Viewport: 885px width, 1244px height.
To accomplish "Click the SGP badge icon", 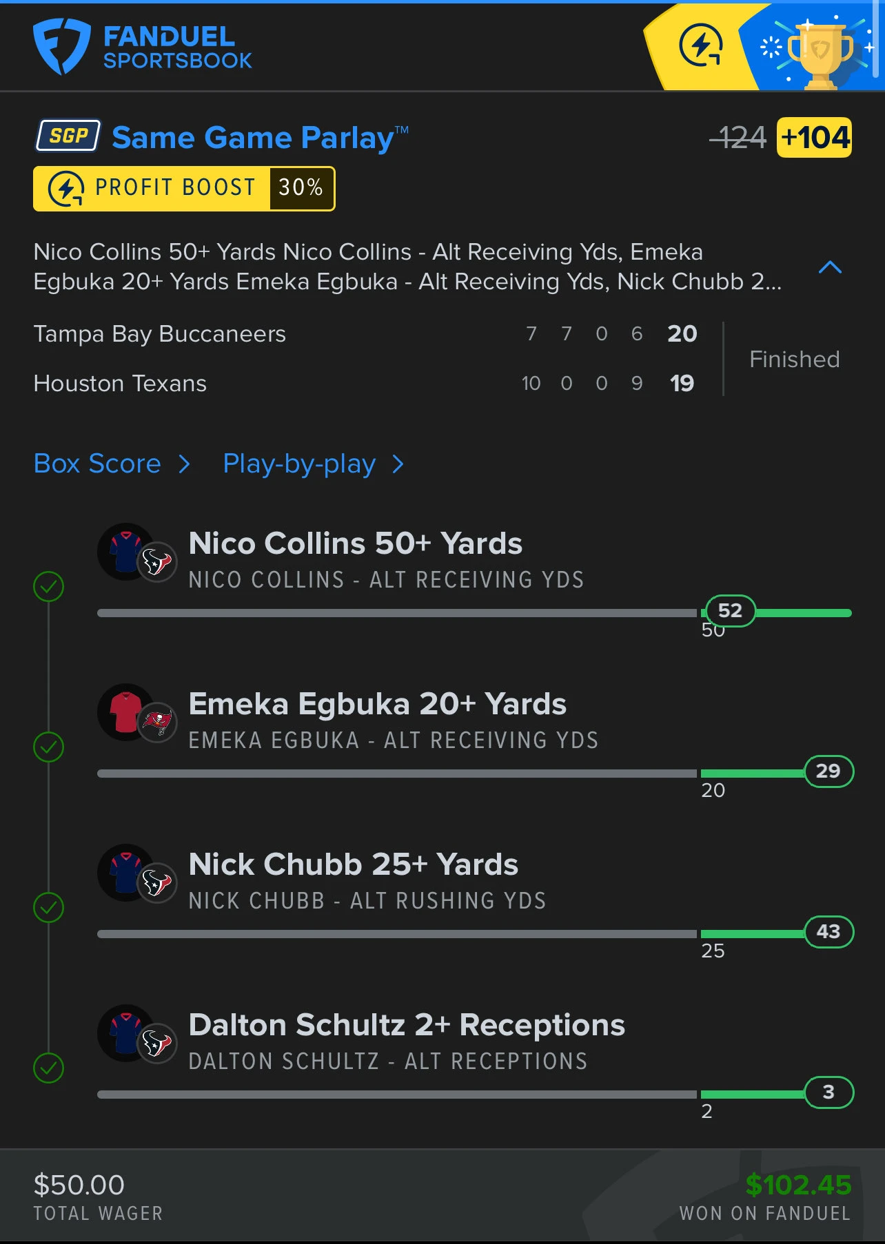I will click(68, 136).
